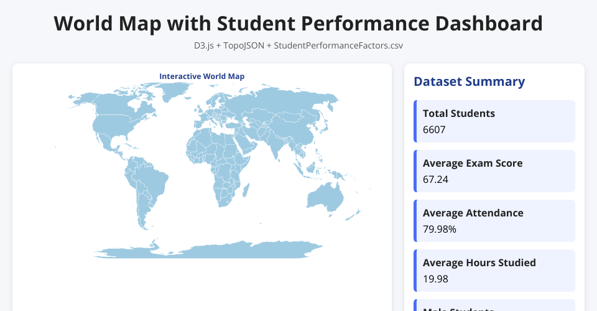Image resolution: width=597 pixels, height=311 pixels.
Task: Click the D3.js TopoJSON subtitle text
Action: point(298,45)
